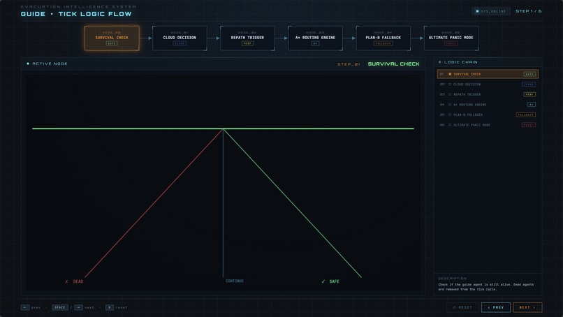Jump to the Repath Trigger node card
Viewport: 563px width, 317px height.
click(247, 38)
